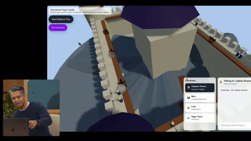This screenshot has width=251, height=141.
Task: Click Mira's merchant basket icon
Action: click(x=188, y=98)
